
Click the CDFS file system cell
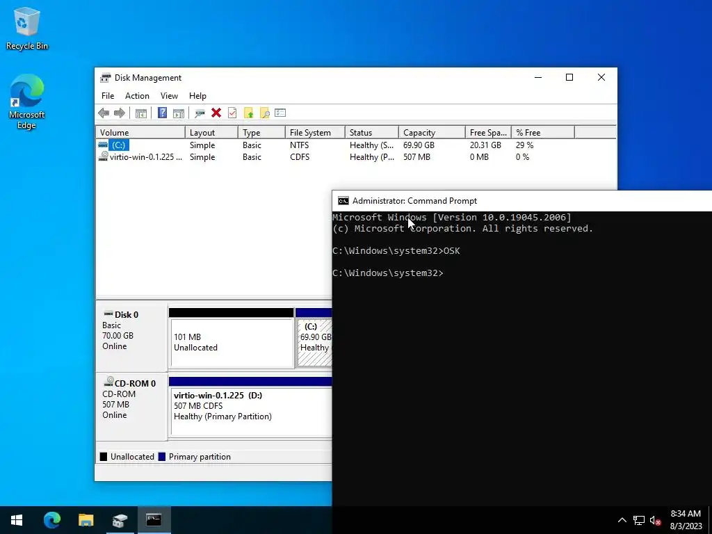click(300, 157)
